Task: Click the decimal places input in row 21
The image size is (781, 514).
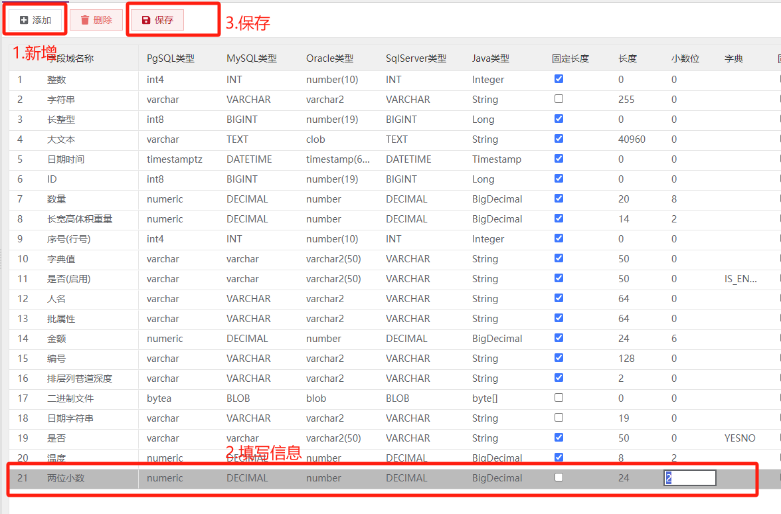Action: (690, 478)
